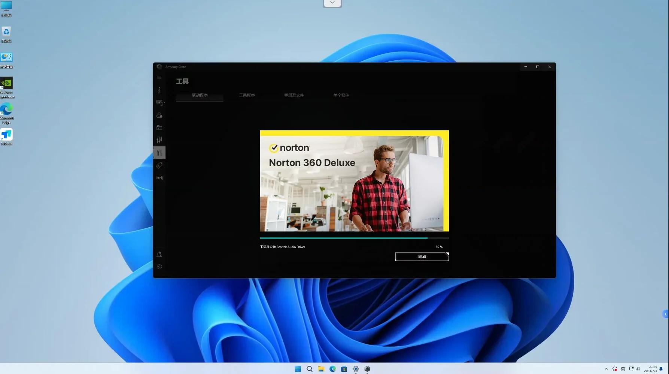Viewport: 669px width, 374px height.
Task: Open Settings gear app in taskbar
Action: 356,369
